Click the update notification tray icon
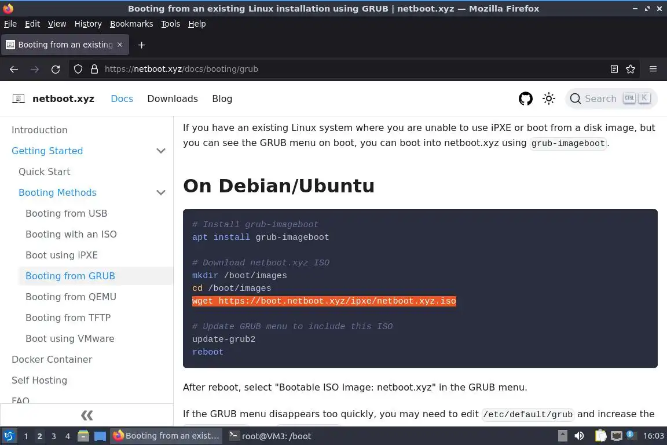667x445 pixels. tap(631, 435)
